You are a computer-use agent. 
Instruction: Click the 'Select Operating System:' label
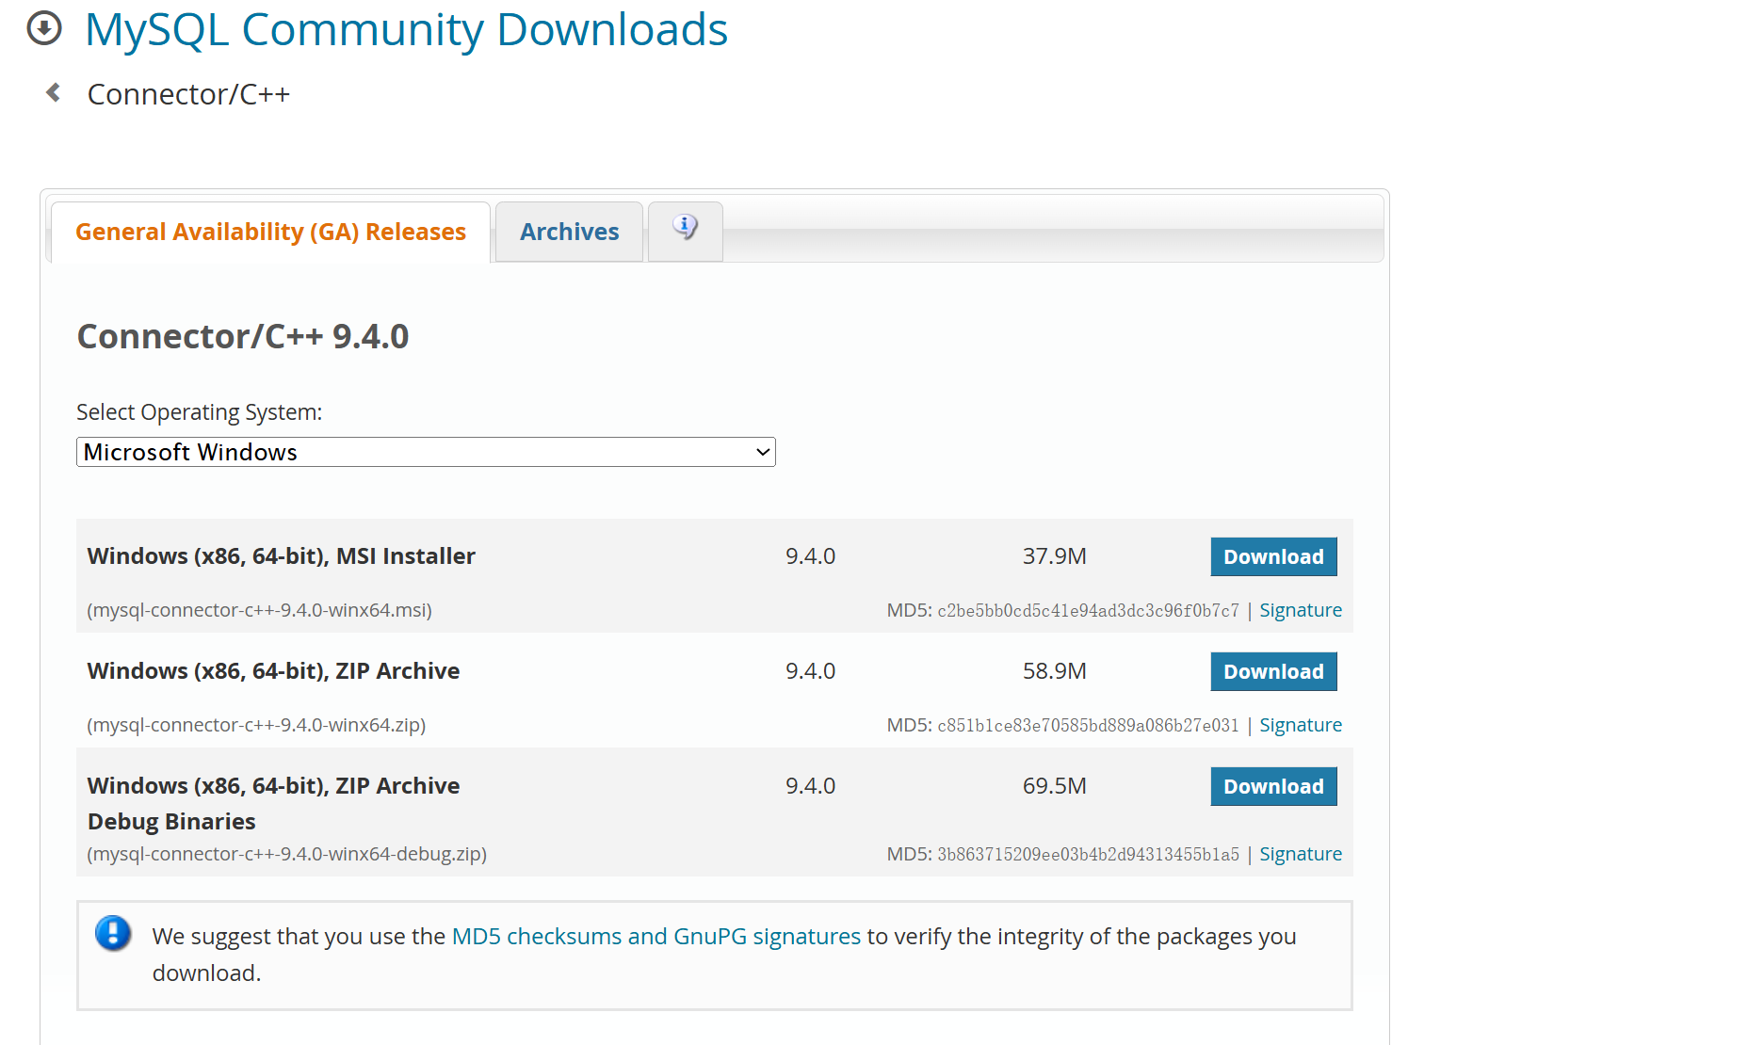click(x=199, y=412)
